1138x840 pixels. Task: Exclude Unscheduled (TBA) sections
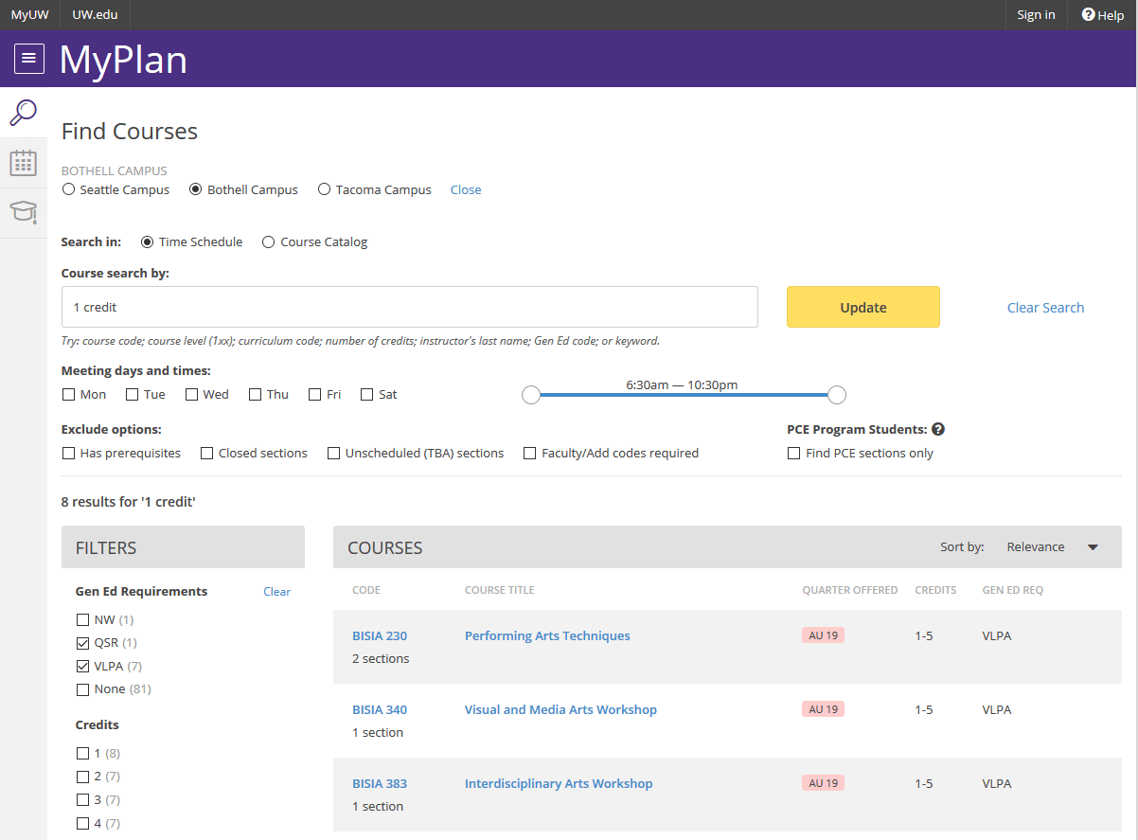point(333,453)
